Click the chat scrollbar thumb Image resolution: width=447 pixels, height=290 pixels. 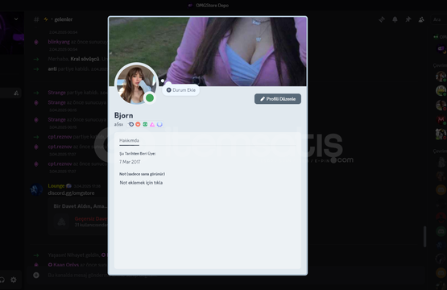(x=424, y=236)
